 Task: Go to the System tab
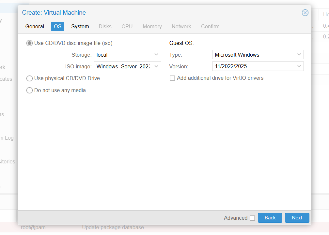(80, 26)
